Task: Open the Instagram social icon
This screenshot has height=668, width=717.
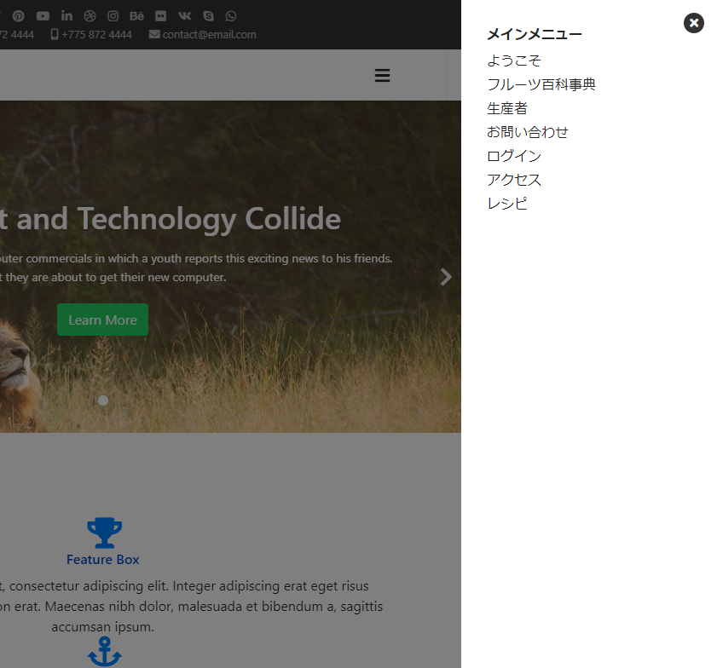Action: pos(113,15)
